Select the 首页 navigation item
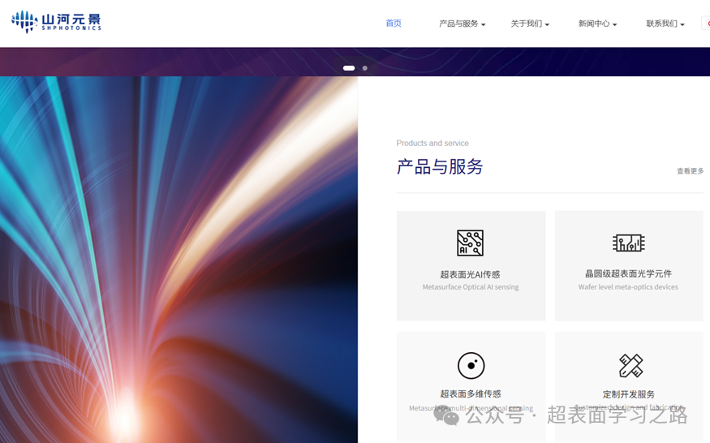This screenshot has height=443, width=710. coord(394,24)
